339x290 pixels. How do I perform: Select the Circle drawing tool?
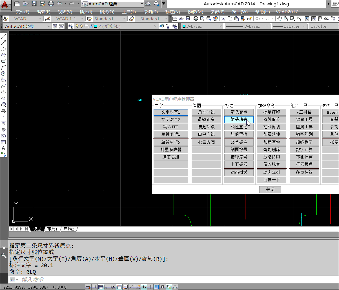click(x=3, y=74)
